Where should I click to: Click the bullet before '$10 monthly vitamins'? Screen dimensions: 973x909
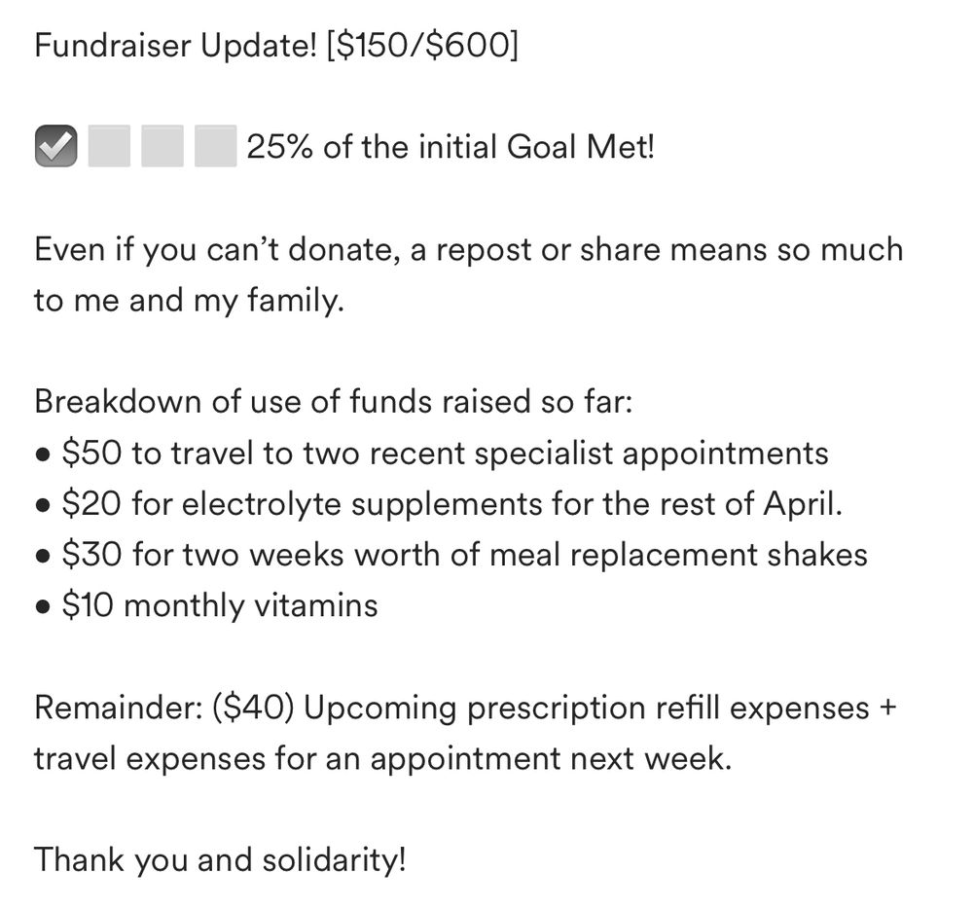(x=43, y=607)
